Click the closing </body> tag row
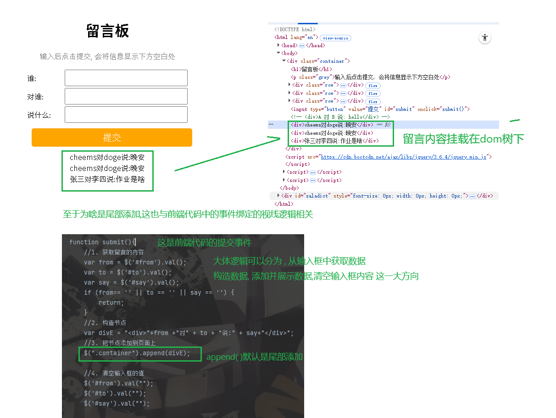Image resolution: width=556 pixels, height=418 pixels. pos(289,188)
